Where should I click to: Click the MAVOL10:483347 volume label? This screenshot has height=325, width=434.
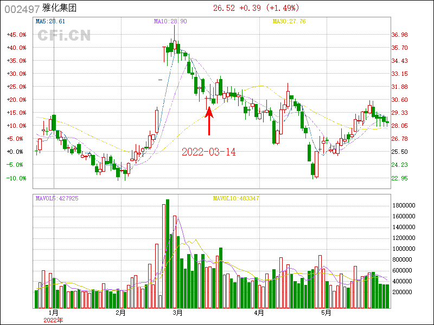pos(236,198)
